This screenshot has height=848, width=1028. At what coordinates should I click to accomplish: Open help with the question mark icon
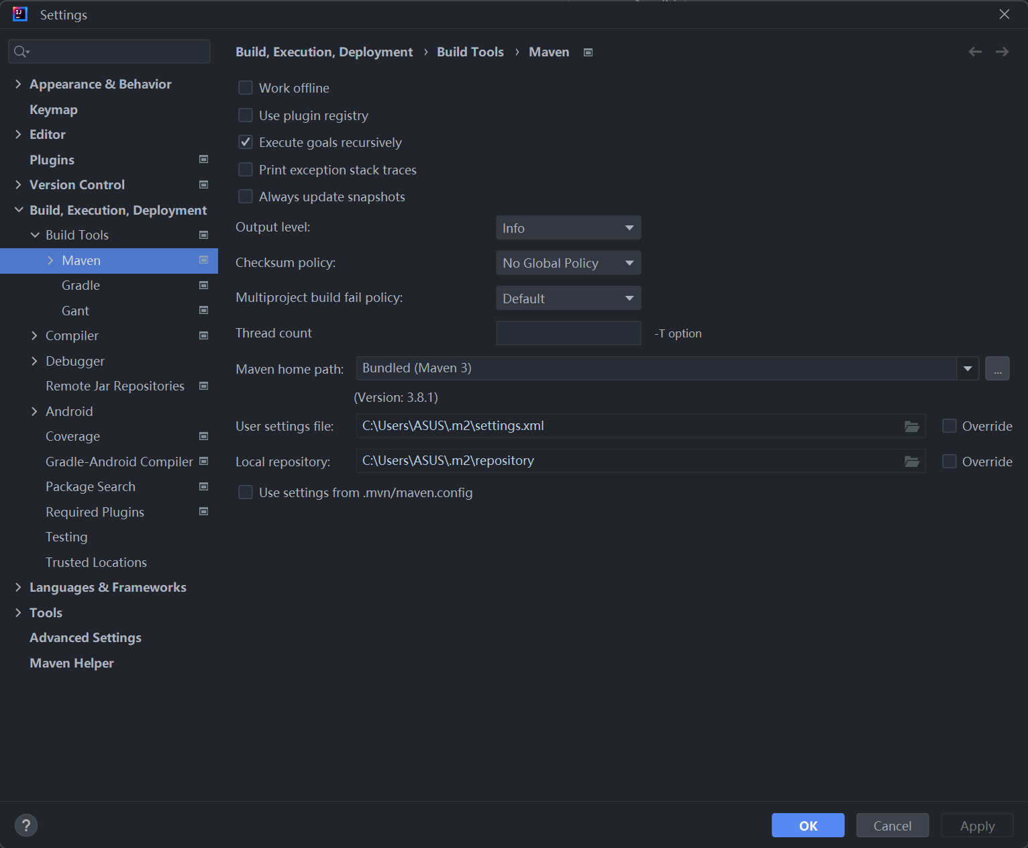click(26, 825)
